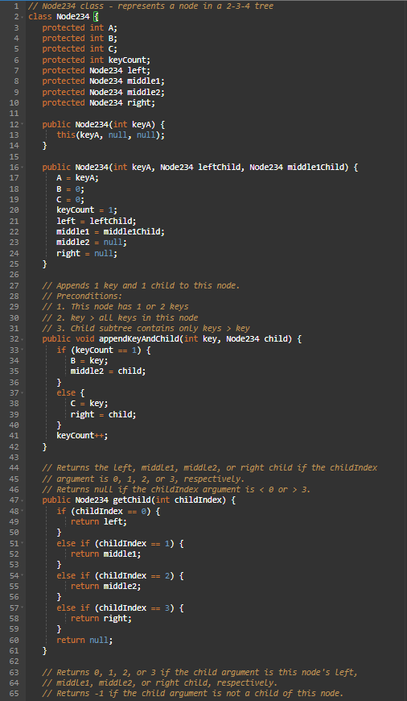Image resolution: width=407 pixels, height=701 pixels.
Task: Select line number 26 in the gutter
Action: click(x=14, y=275)
